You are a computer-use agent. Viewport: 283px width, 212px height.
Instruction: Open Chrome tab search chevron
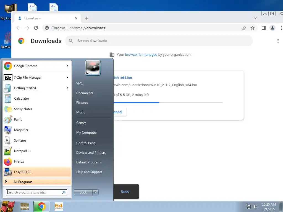[255, 18]
